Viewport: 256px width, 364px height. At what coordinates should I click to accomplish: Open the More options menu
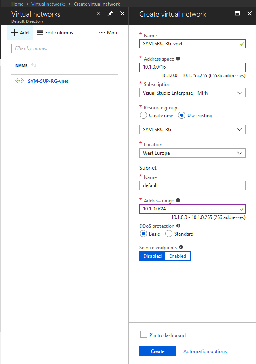point(108,33)
